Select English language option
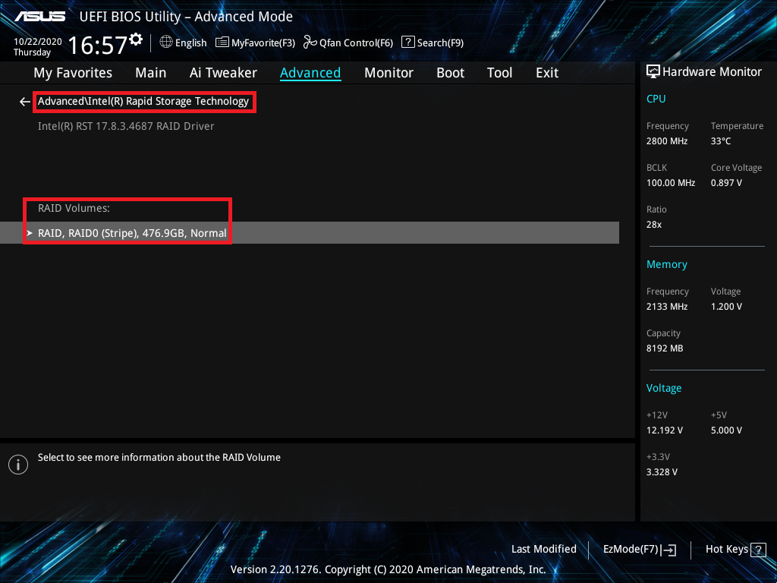777x583 pixels. point(190,43)
